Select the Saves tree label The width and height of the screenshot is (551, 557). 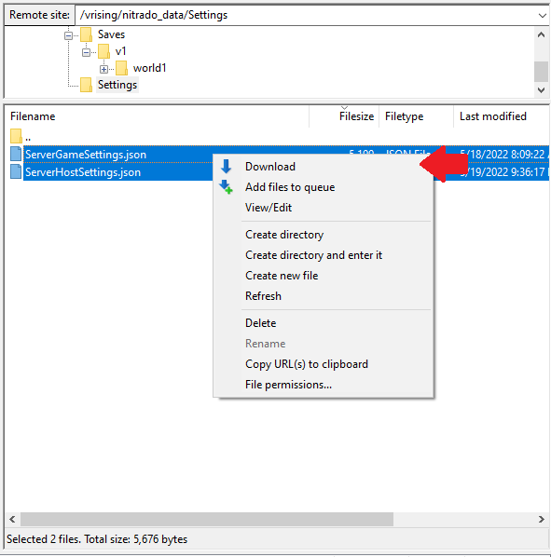111,34
